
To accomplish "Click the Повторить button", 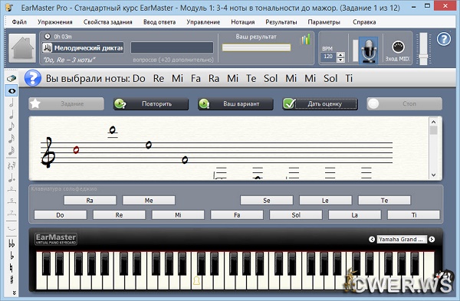I will (x=151, y=103).
